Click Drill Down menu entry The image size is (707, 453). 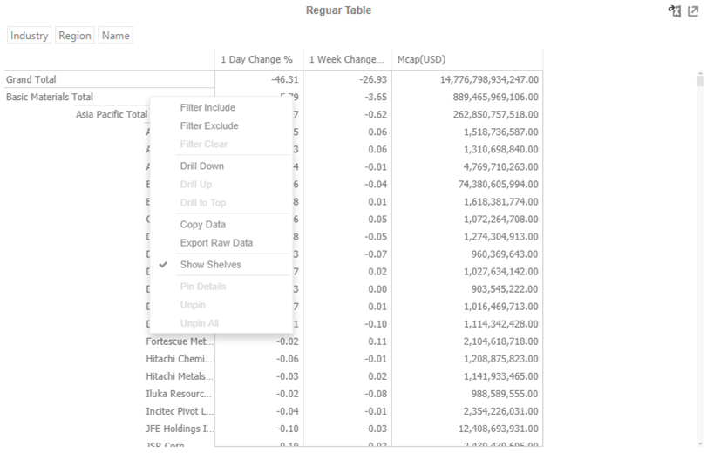coord(201,166)
